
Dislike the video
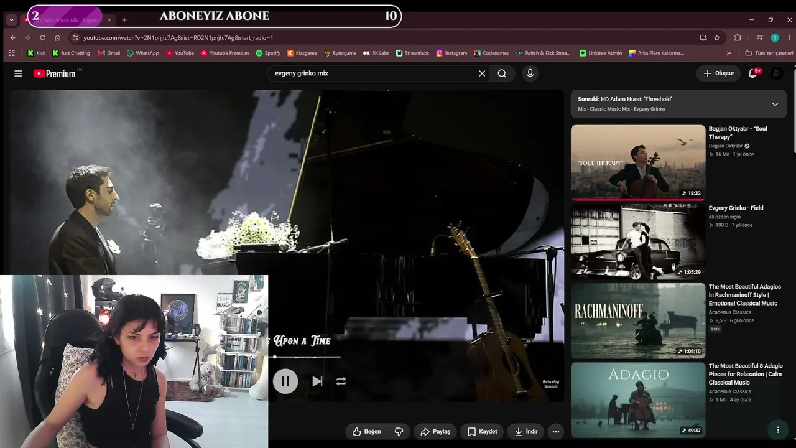[x=399, y=431]
